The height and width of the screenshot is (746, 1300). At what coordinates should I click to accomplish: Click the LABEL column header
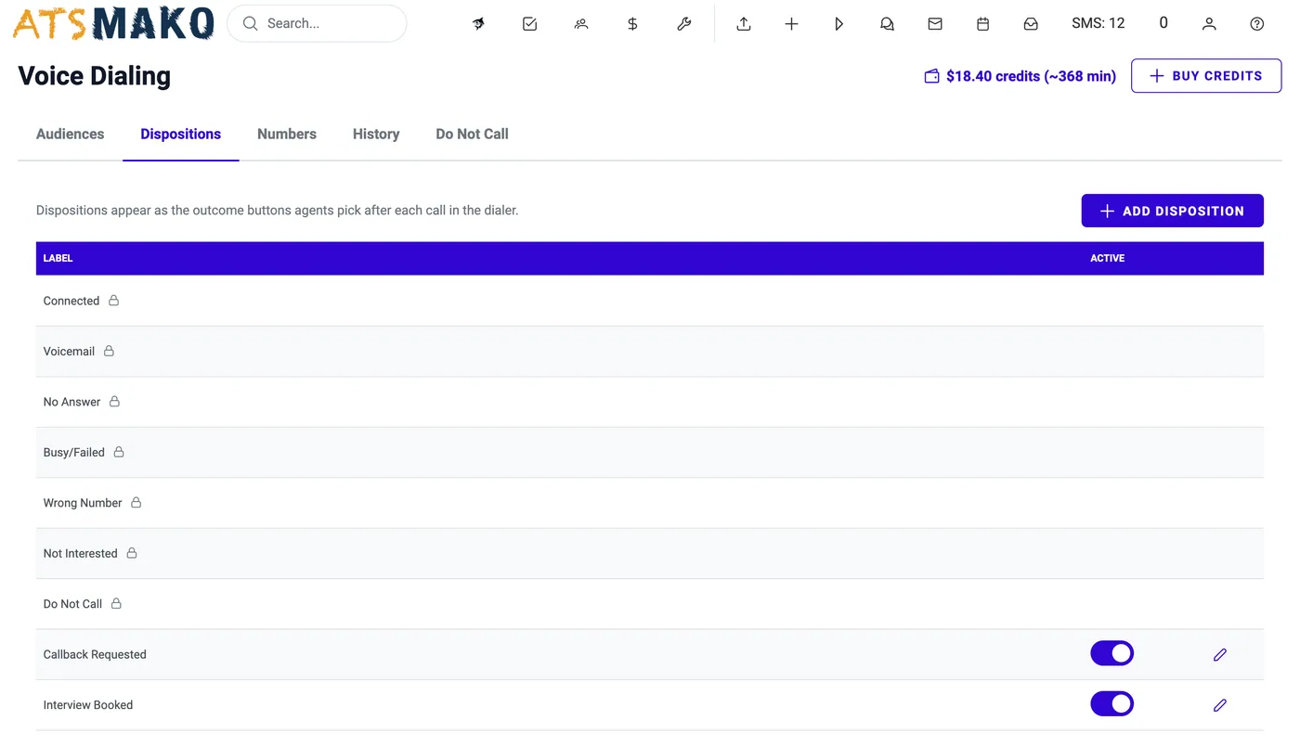tap(58, 258)
